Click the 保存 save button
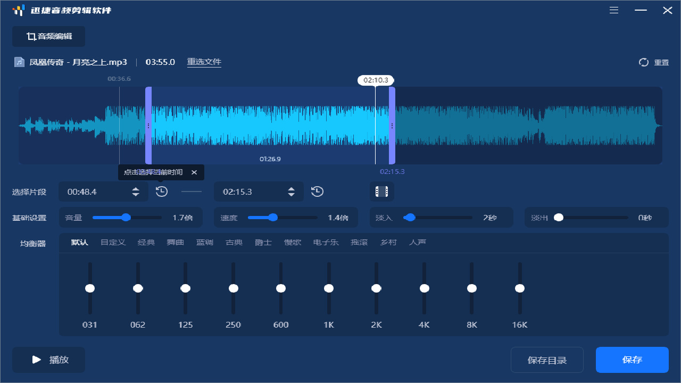This screenshot has width=681, height=383. [632, 360]
